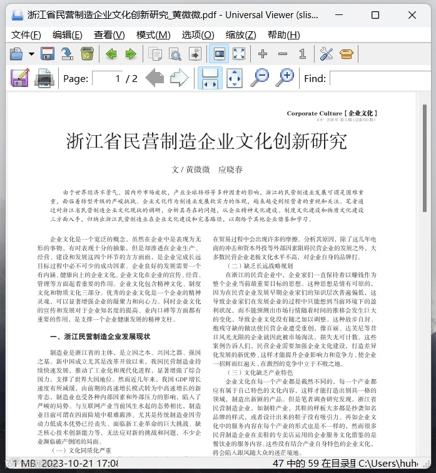The width and height of the screenshot is (436, 473).
Task: Go to previous file with green left arrow
Action: 111,54
